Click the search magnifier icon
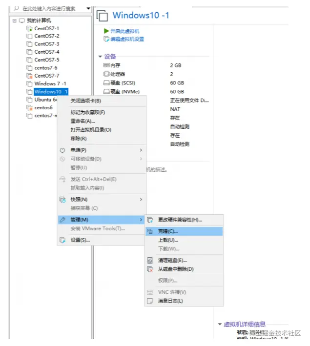 16,8
